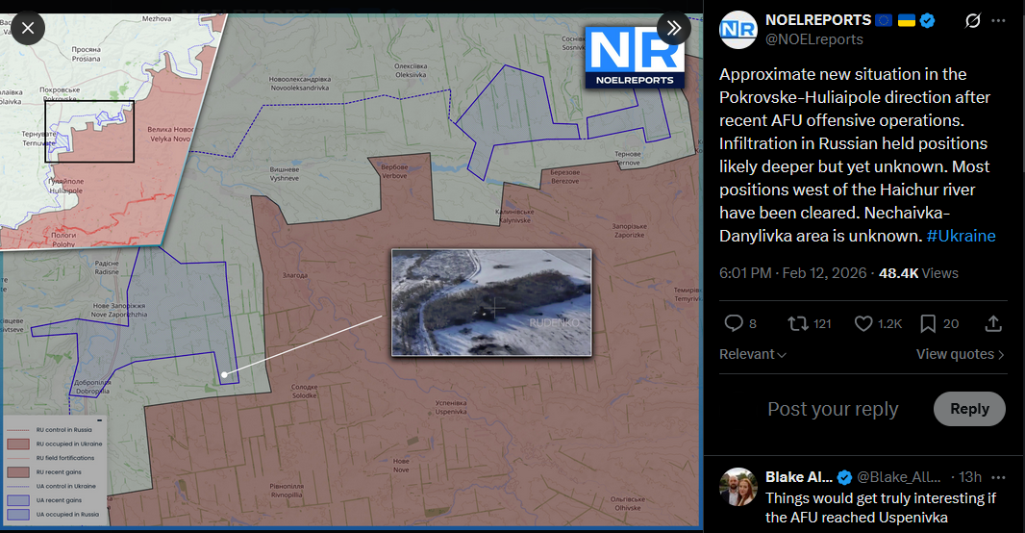1025x533 pixels.
Task: Click the Nove Zaporizhzhia label on the map
Action: tap(119, 310)
